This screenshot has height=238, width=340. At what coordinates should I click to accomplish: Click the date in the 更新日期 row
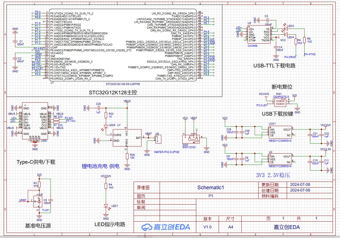[300, 184]
